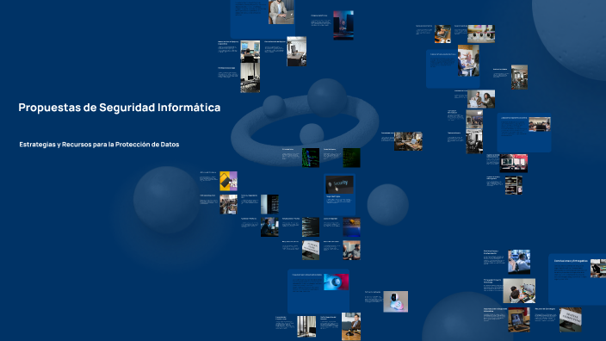This screenshot has width=606, height=341.
Task: Open the paper sign thumbnail at bottom right
Action: click(x=571, y=319)
